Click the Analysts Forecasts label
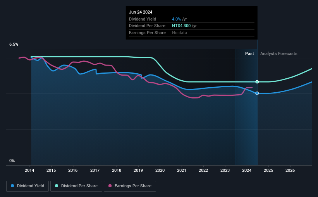Screen dimensions: 318x197 tap(278, 54)
